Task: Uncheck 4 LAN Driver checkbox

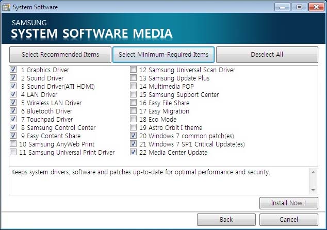Action: (x=13, y=94)
